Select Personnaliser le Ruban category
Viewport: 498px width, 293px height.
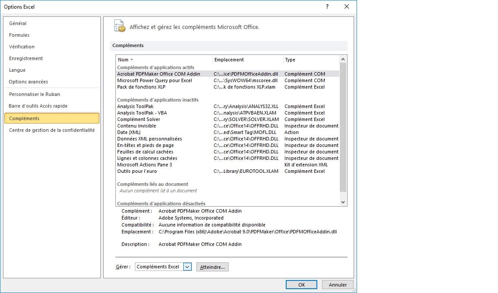pos(34,94)
